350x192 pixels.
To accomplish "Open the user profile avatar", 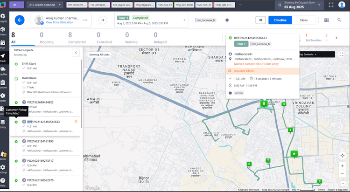I will pos(342,5).
